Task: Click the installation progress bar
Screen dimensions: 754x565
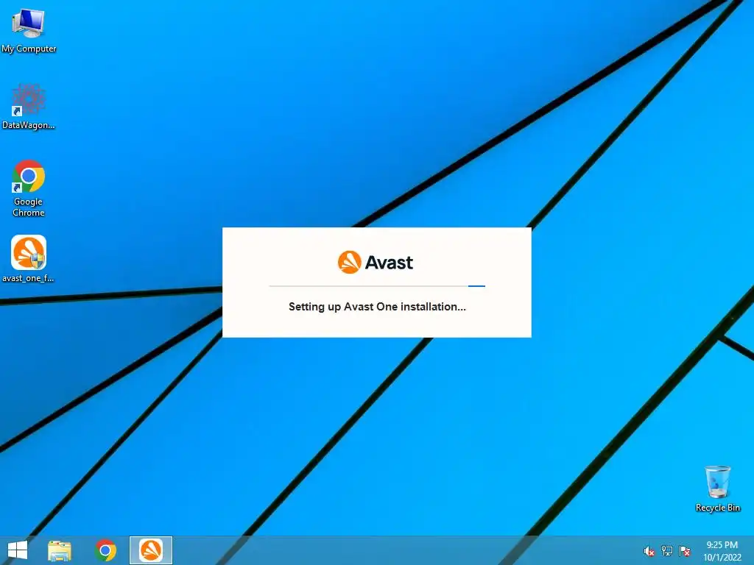Action: click(x=377, y=286)
